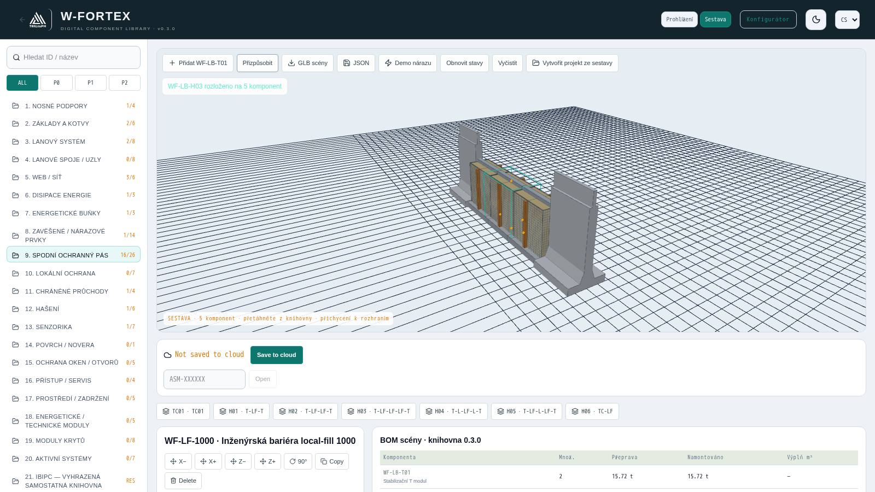
Task: Click rotate icon on 90° button
Action: point(293,461)
